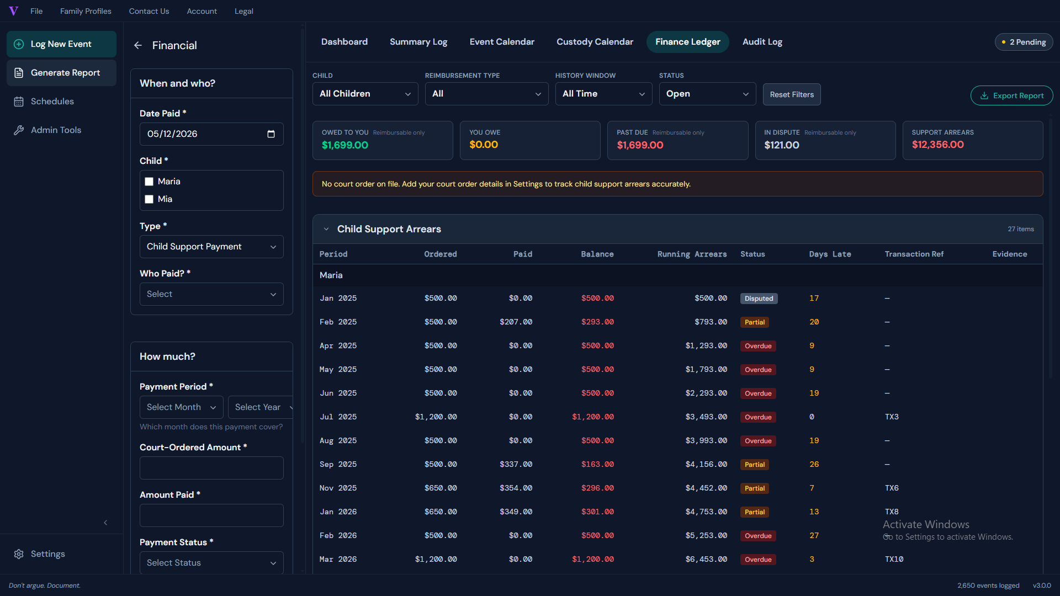The height and width of the screenshot is (596, 1060).
Task: Click the Partial status badge for Feb 2025
Action: 755,322
